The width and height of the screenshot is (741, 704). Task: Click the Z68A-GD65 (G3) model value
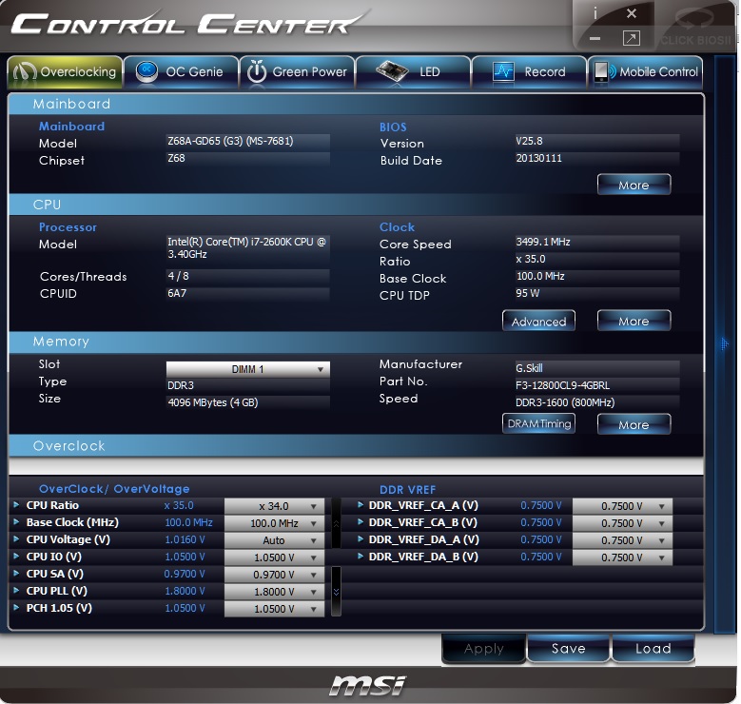click(x=247, y=141)
